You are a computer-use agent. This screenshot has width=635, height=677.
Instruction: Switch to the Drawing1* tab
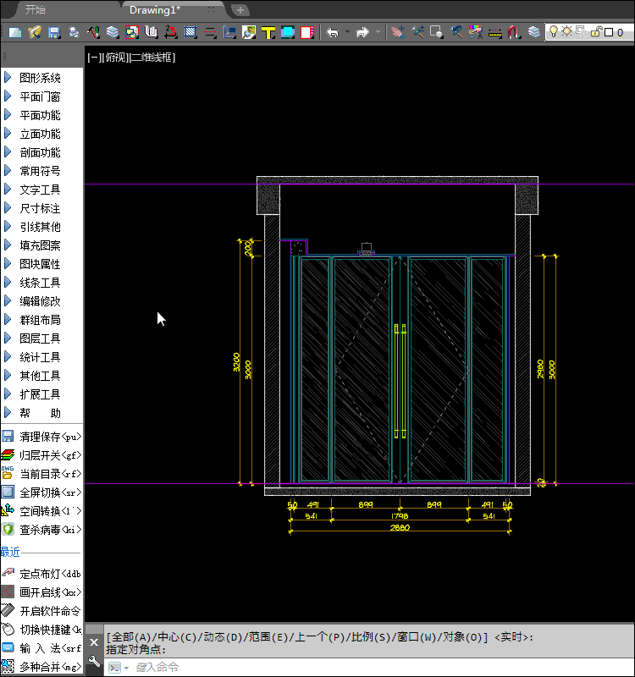155,9
